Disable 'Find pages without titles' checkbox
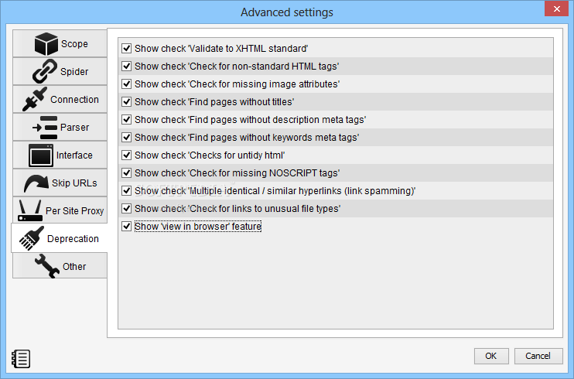The height and width of the screenshot is (379, 574). (x=127, y=102)
